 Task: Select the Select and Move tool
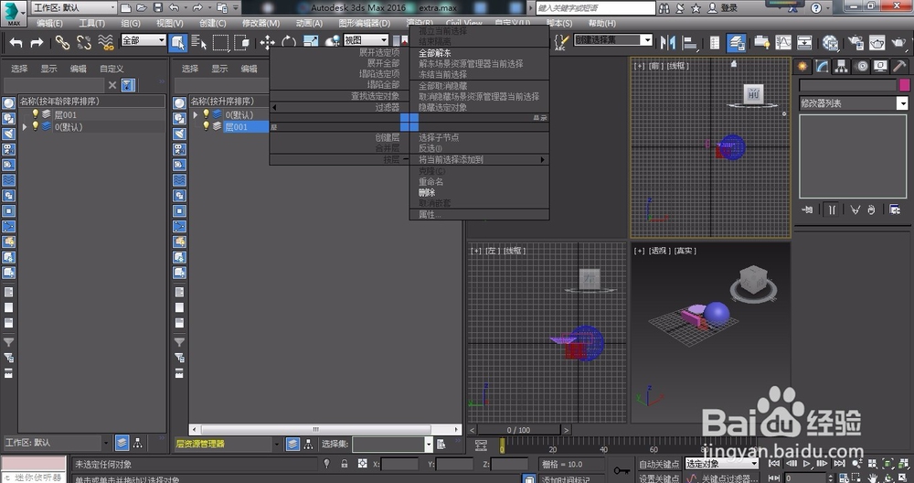coord(268,43)
